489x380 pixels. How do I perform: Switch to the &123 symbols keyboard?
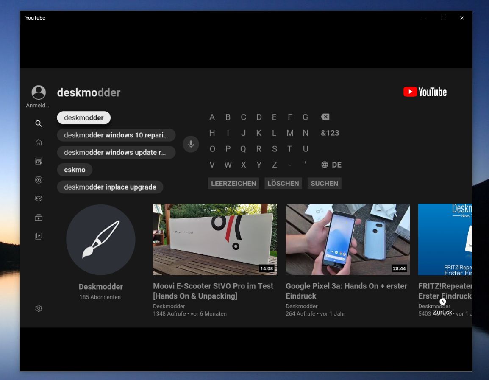[x=330, y=133]
